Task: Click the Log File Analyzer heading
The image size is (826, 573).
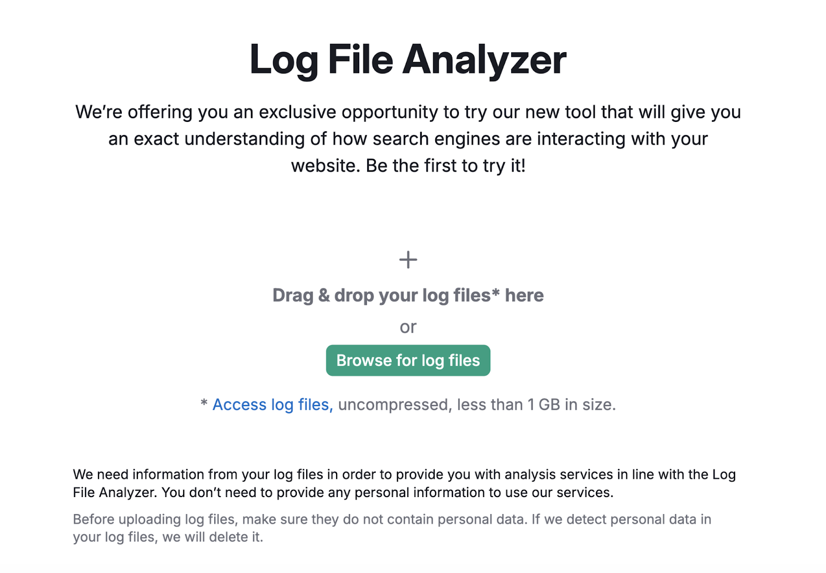Action: [408, 60]
